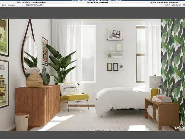
Task: Click the '$100s in additional discounts' text
Action: tap(164, 2)
